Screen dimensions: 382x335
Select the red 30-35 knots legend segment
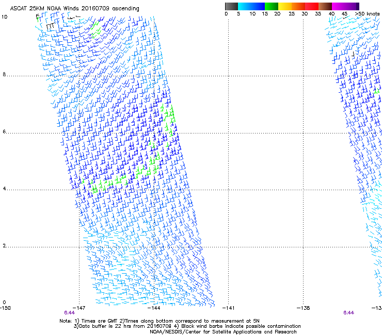click(312, 6)
